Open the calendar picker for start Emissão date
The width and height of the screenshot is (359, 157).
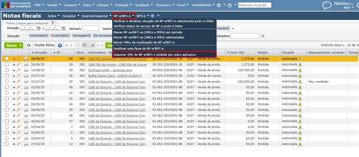[x=38, y=29]
